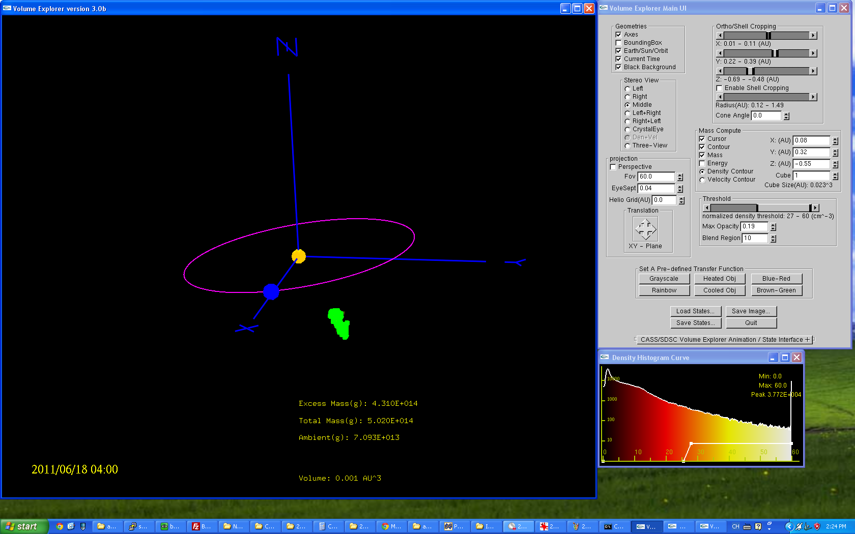Image resolution: width=855 pixels, height=534 pixels.
Task: Click the yellow Sun sphere in viewer
Action: coord(299,256)
